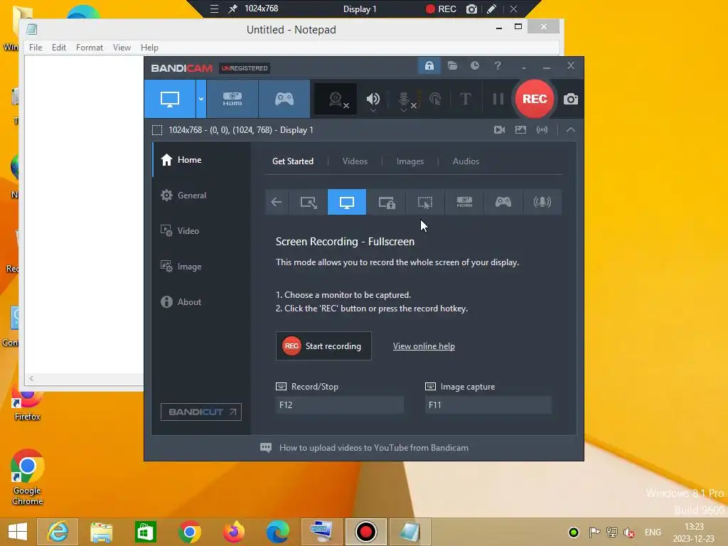Open the Windows Start button
728x546 pixels.
pyautogui.click(x=18, y=532)
